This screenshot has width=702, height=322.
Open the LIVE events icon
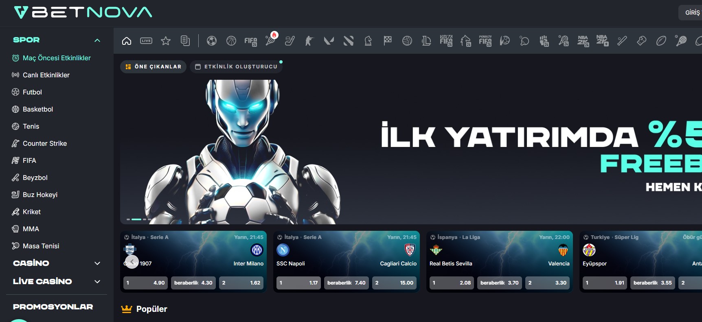pyautogui.click(x=146, y=41)
